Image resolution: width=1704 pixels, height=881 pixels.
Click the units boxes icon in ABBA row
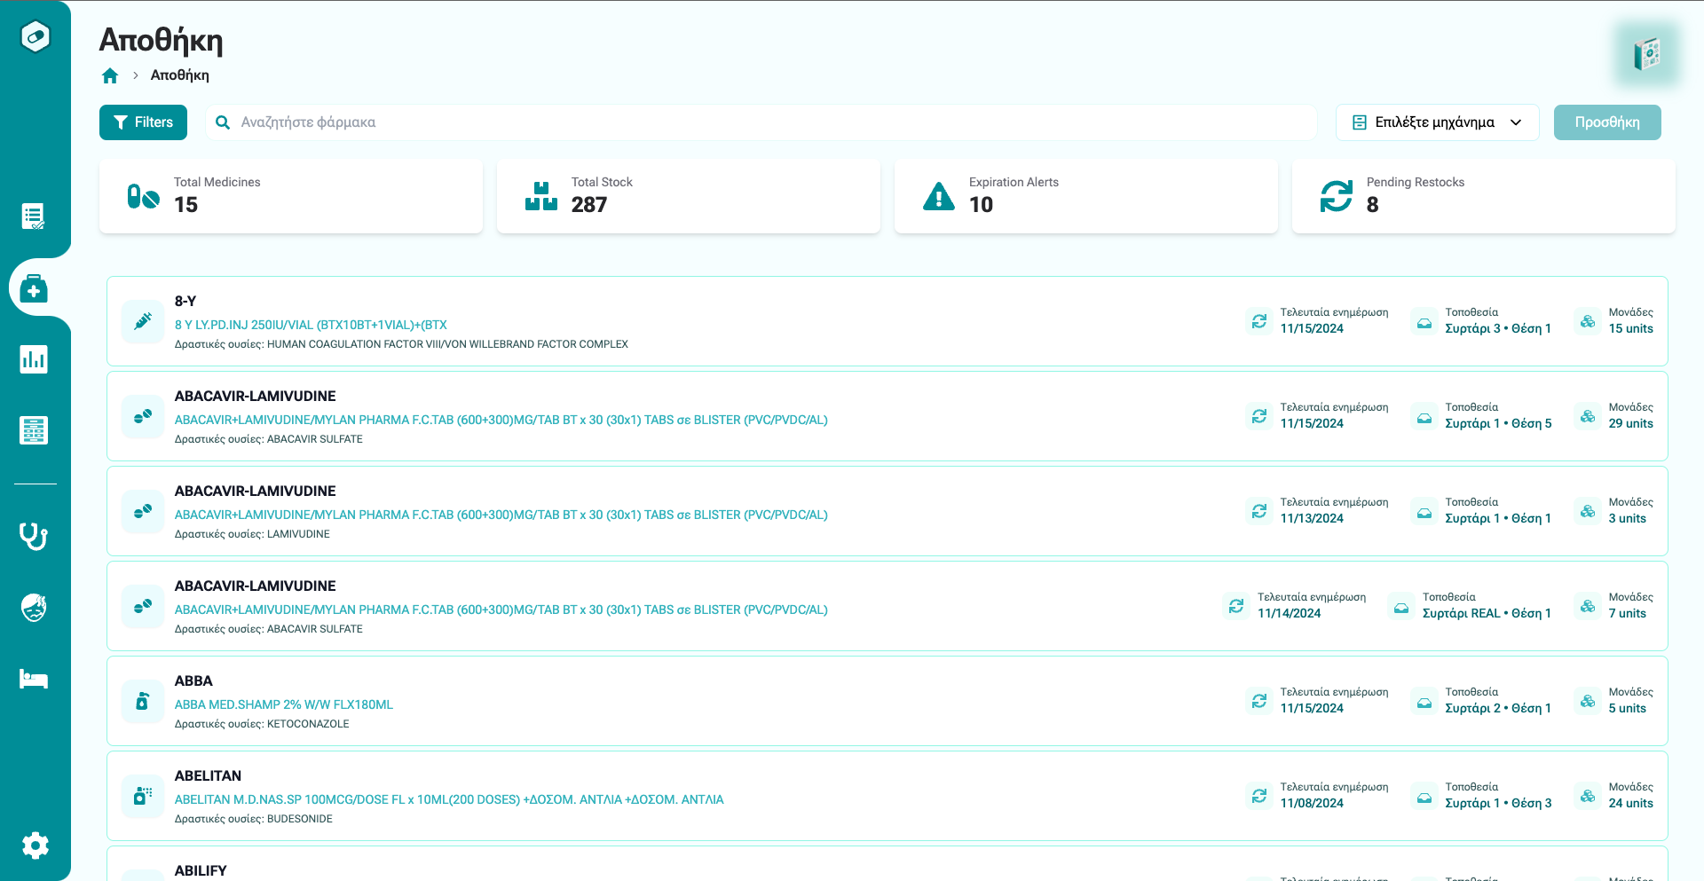tap(1588, 701)
